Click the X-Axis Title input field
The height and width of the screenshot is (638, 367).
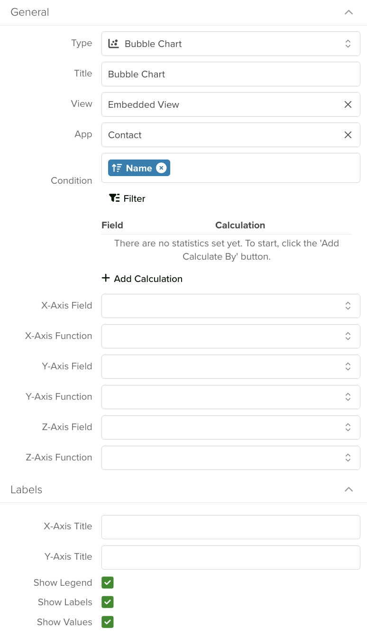click(x=231, y=527)
